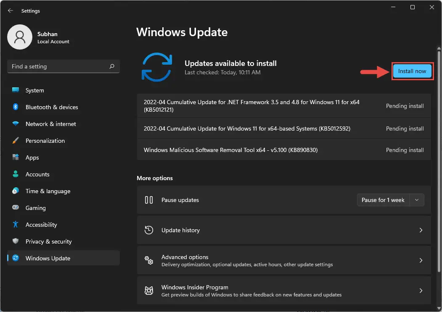
Task: Close the Settings window
Action: click(x=431, y=7)
